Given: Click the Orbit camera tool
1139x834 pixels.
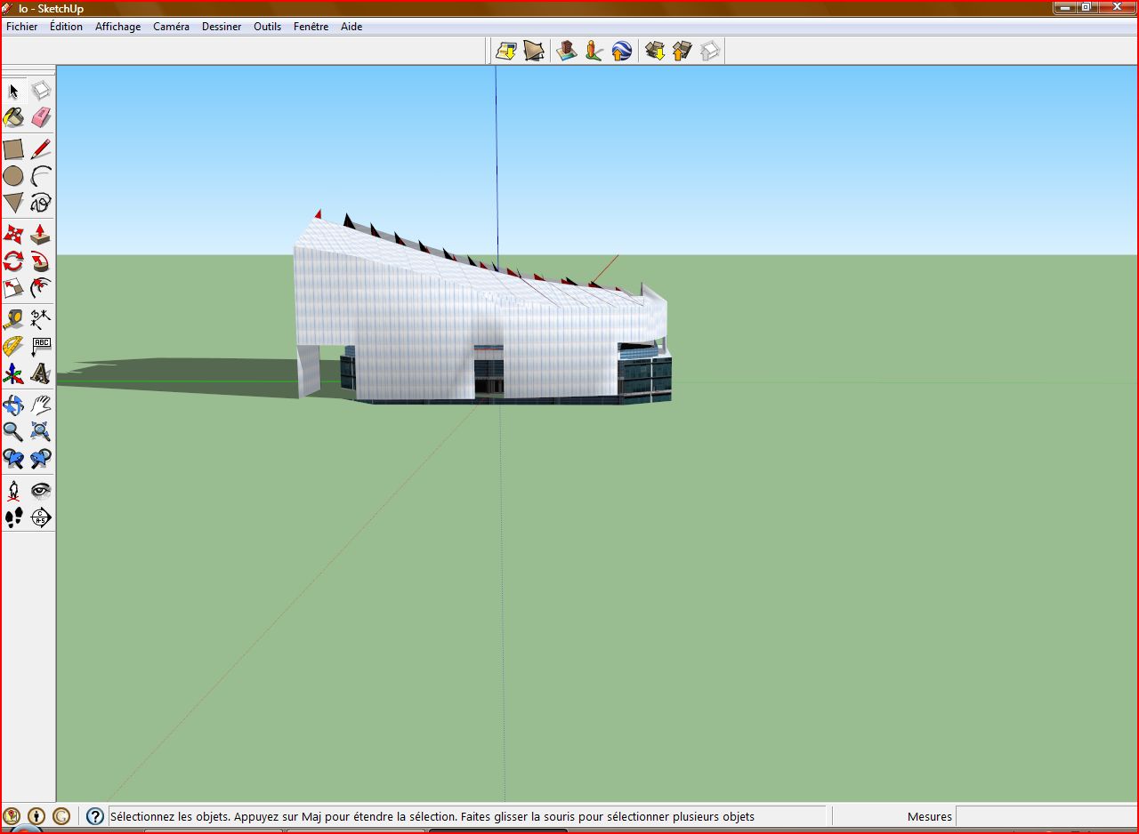Looking at the screenshot, I should (13, 405).
